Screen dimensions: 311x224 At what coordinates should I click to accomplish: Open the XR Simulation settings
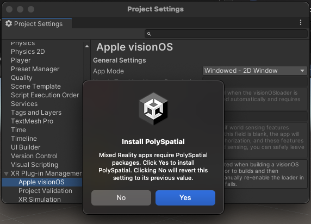tap(40, 200)
